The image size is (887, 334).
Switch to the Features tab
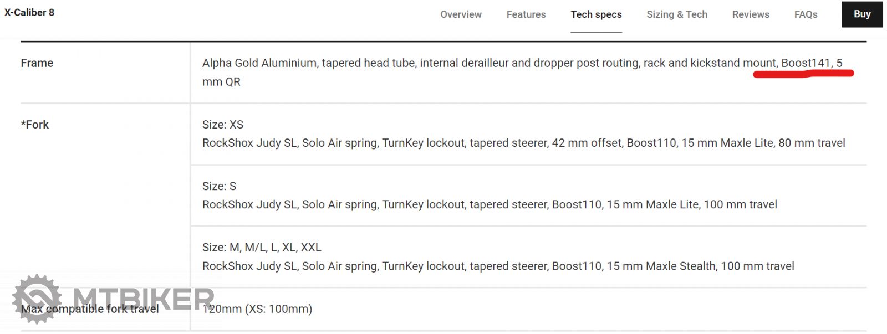tap(526, 14)
